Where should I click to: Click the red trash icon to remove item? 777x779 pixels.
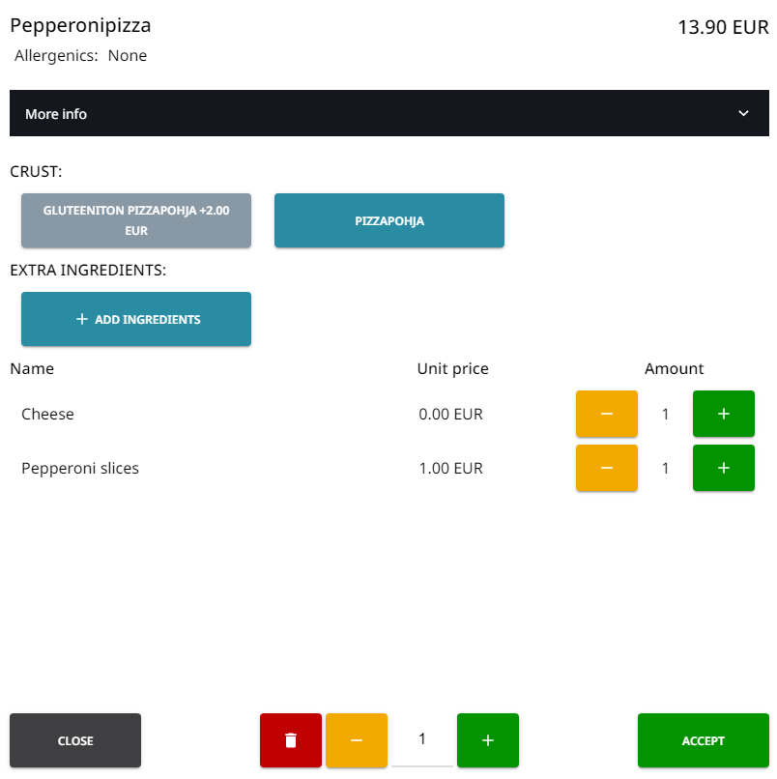pyautogui.click(x=290, y=740)
